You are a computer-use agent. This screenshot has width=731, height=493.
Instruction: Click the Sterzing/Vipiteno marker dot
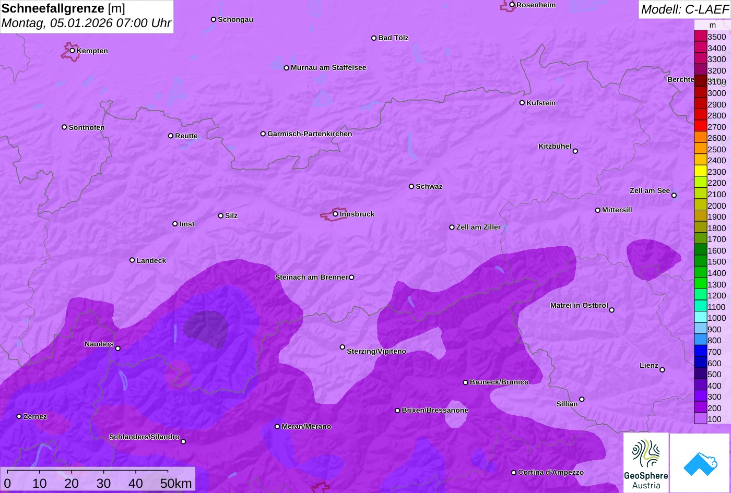343,347
